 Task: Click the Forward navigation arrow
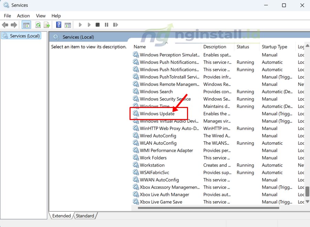pos(13,24)
